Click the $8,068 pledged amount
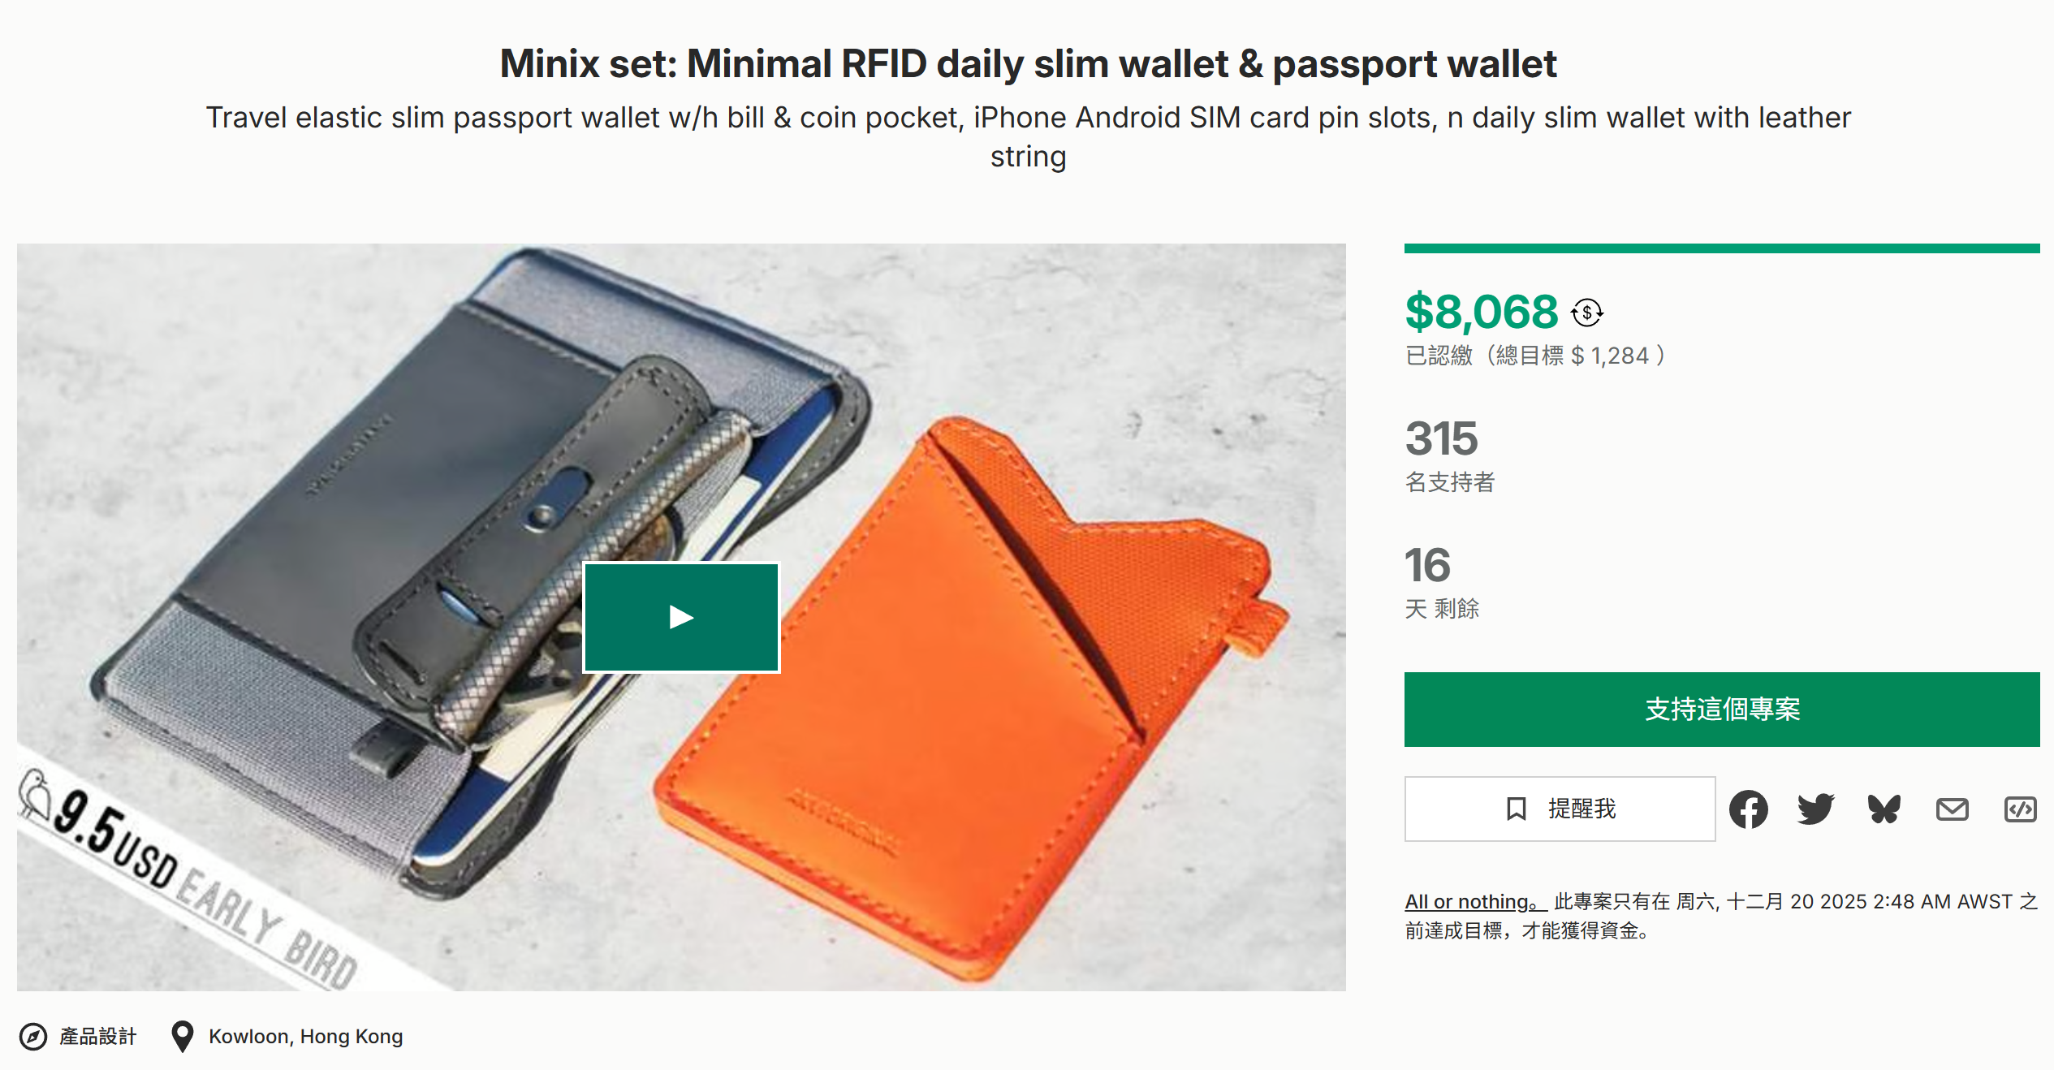This screenshot has width=2054, height=1070. 1481,313
